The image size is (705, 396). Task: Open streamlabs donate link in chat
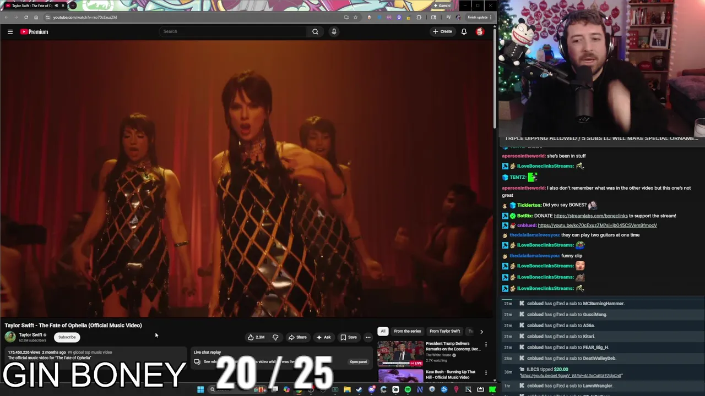590,216
